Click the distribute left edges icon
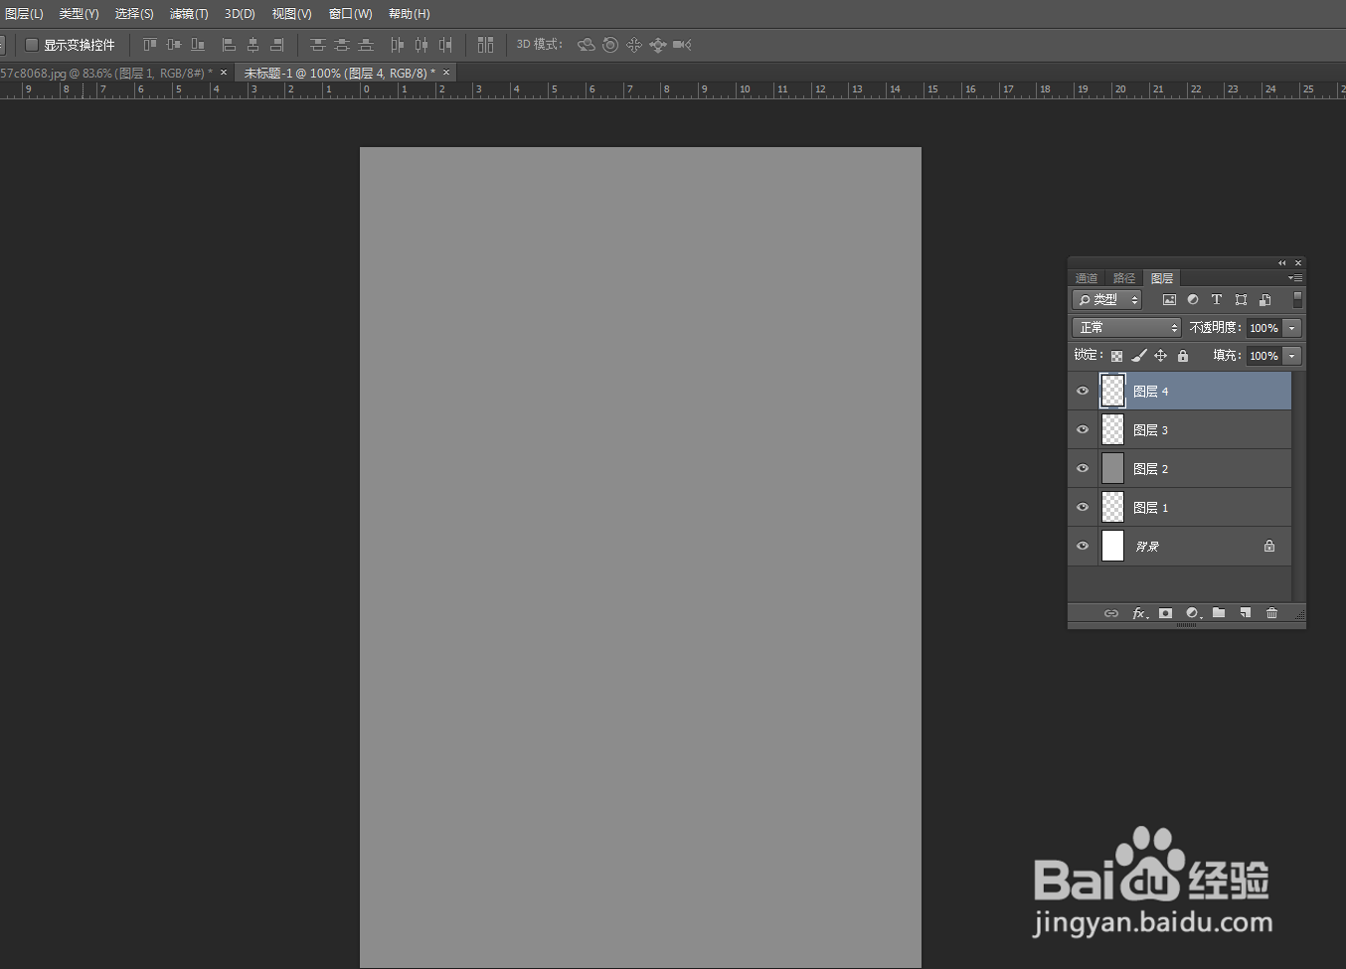This screenshot has width=1346, height=969. pos(398,45)
